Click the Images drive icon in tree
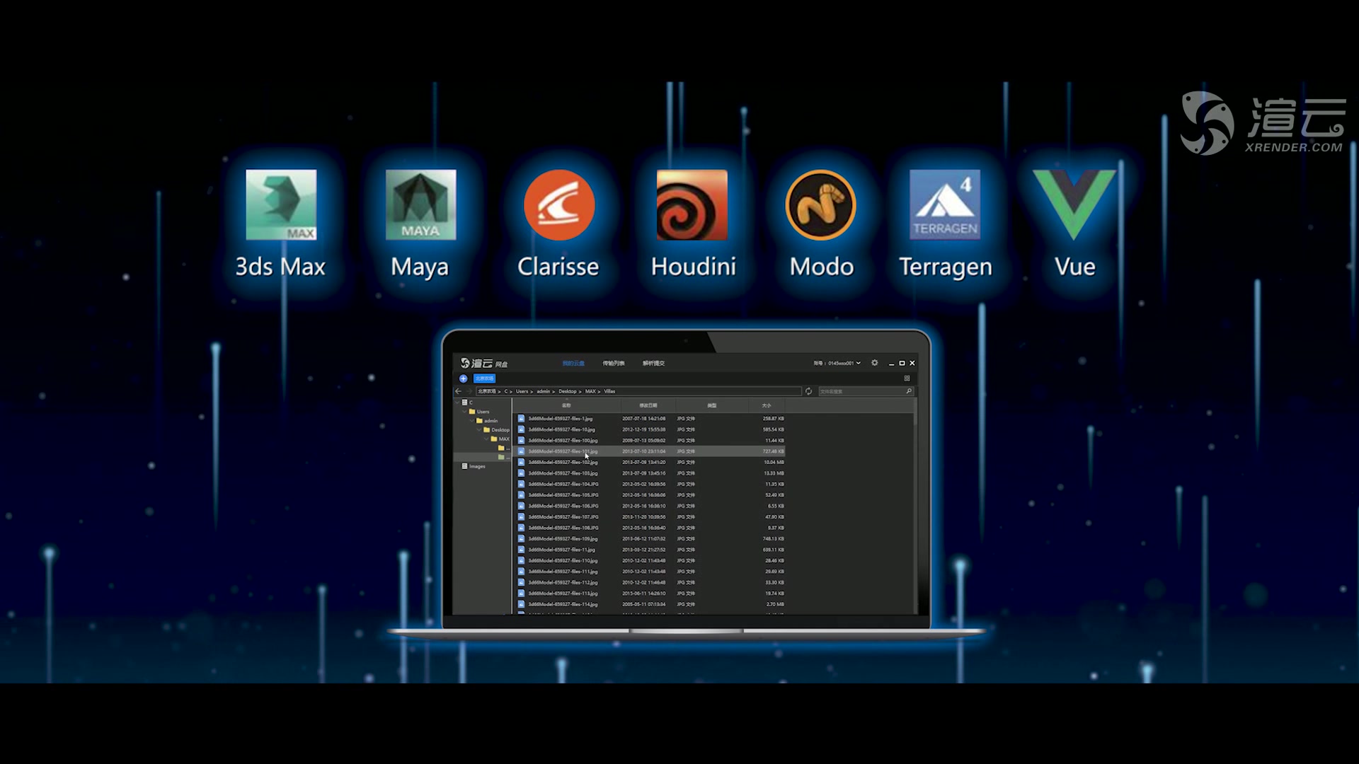Viewport: 1359px width, 764px height. tap(464, 466)
